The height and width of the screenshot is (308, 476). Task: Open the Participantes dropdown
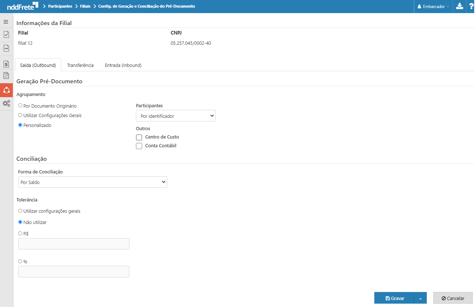tap(176, 116)
